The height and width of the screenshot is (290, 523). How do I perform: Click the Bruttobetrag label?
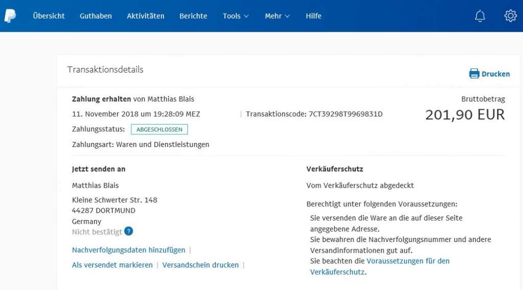(x=483, y=99)
